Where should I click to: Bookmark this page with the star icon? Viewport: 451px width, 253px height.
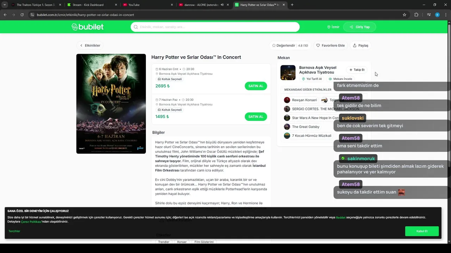[x=404, y=15]
